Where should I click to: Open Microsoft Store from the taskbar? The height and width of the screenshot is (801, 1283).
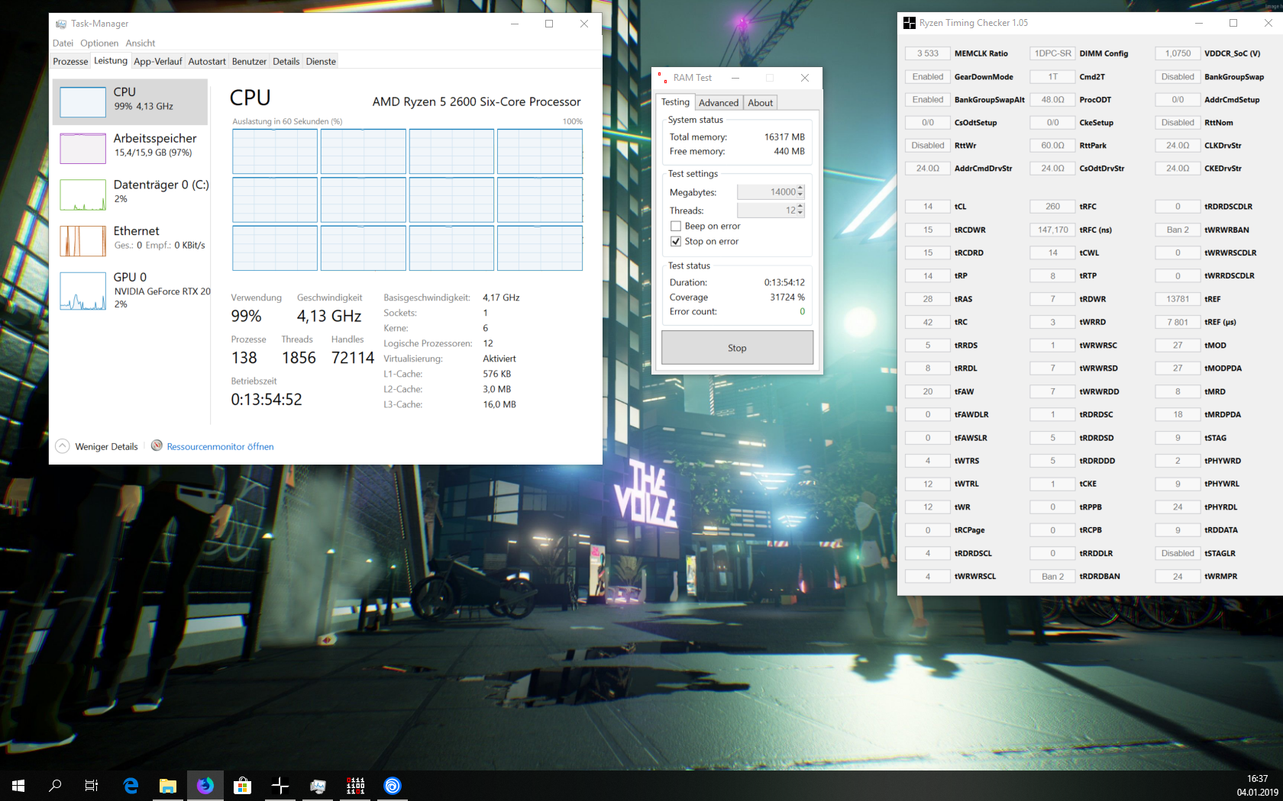(x=243, y=786)
